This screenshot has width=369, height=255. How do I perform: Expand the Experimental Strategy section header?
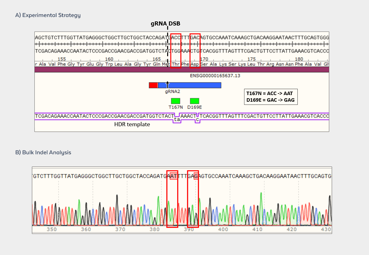point(48,15)
